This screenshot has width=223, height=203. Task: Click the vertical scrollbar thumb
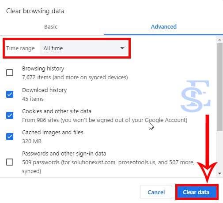tap(219, 87)
